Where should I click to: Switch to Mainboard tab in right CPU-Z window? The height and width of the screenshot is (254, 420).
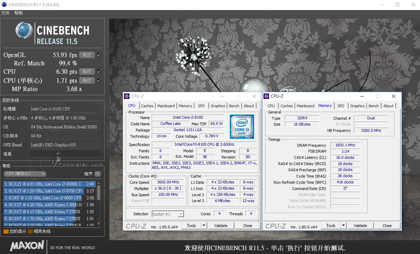coord(305,106)
